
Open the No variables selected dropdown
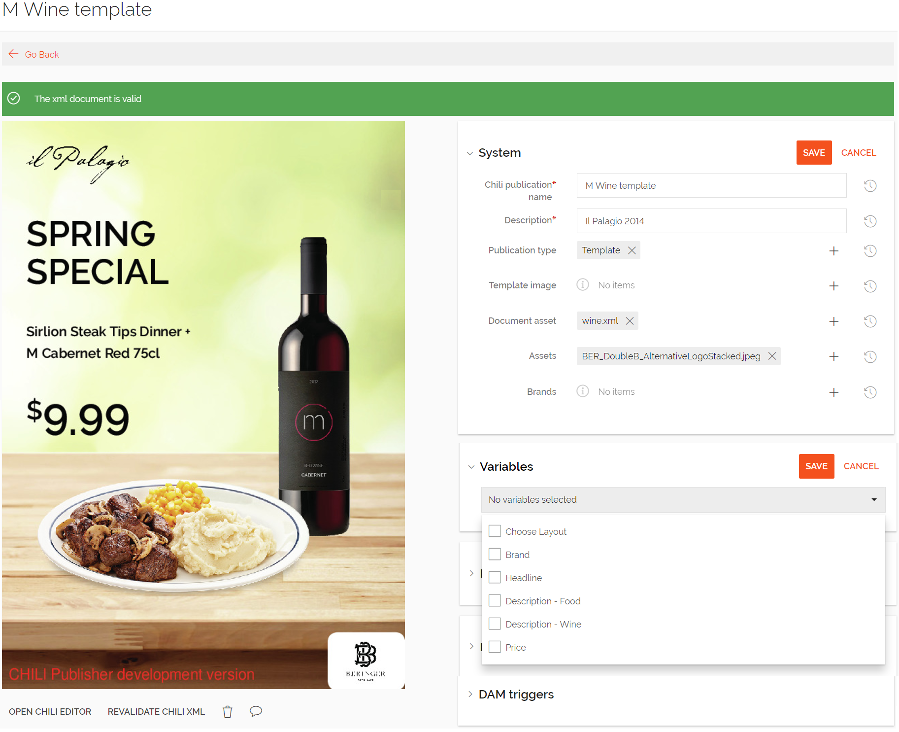[683, 500]
